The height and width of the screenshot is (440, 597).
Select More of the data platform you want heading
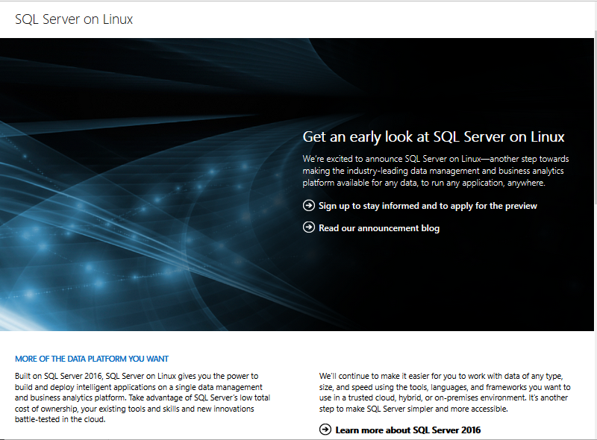pos(92,359)
